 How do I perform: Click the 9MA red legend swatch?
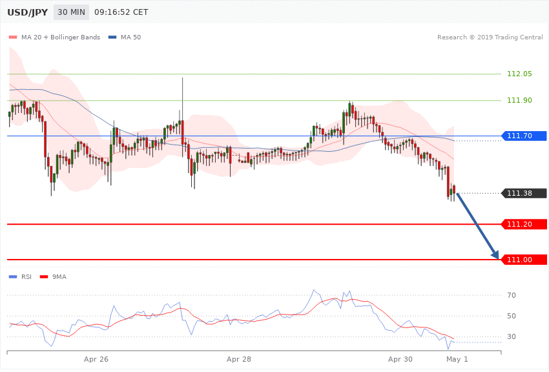click(x=44, y=277)
